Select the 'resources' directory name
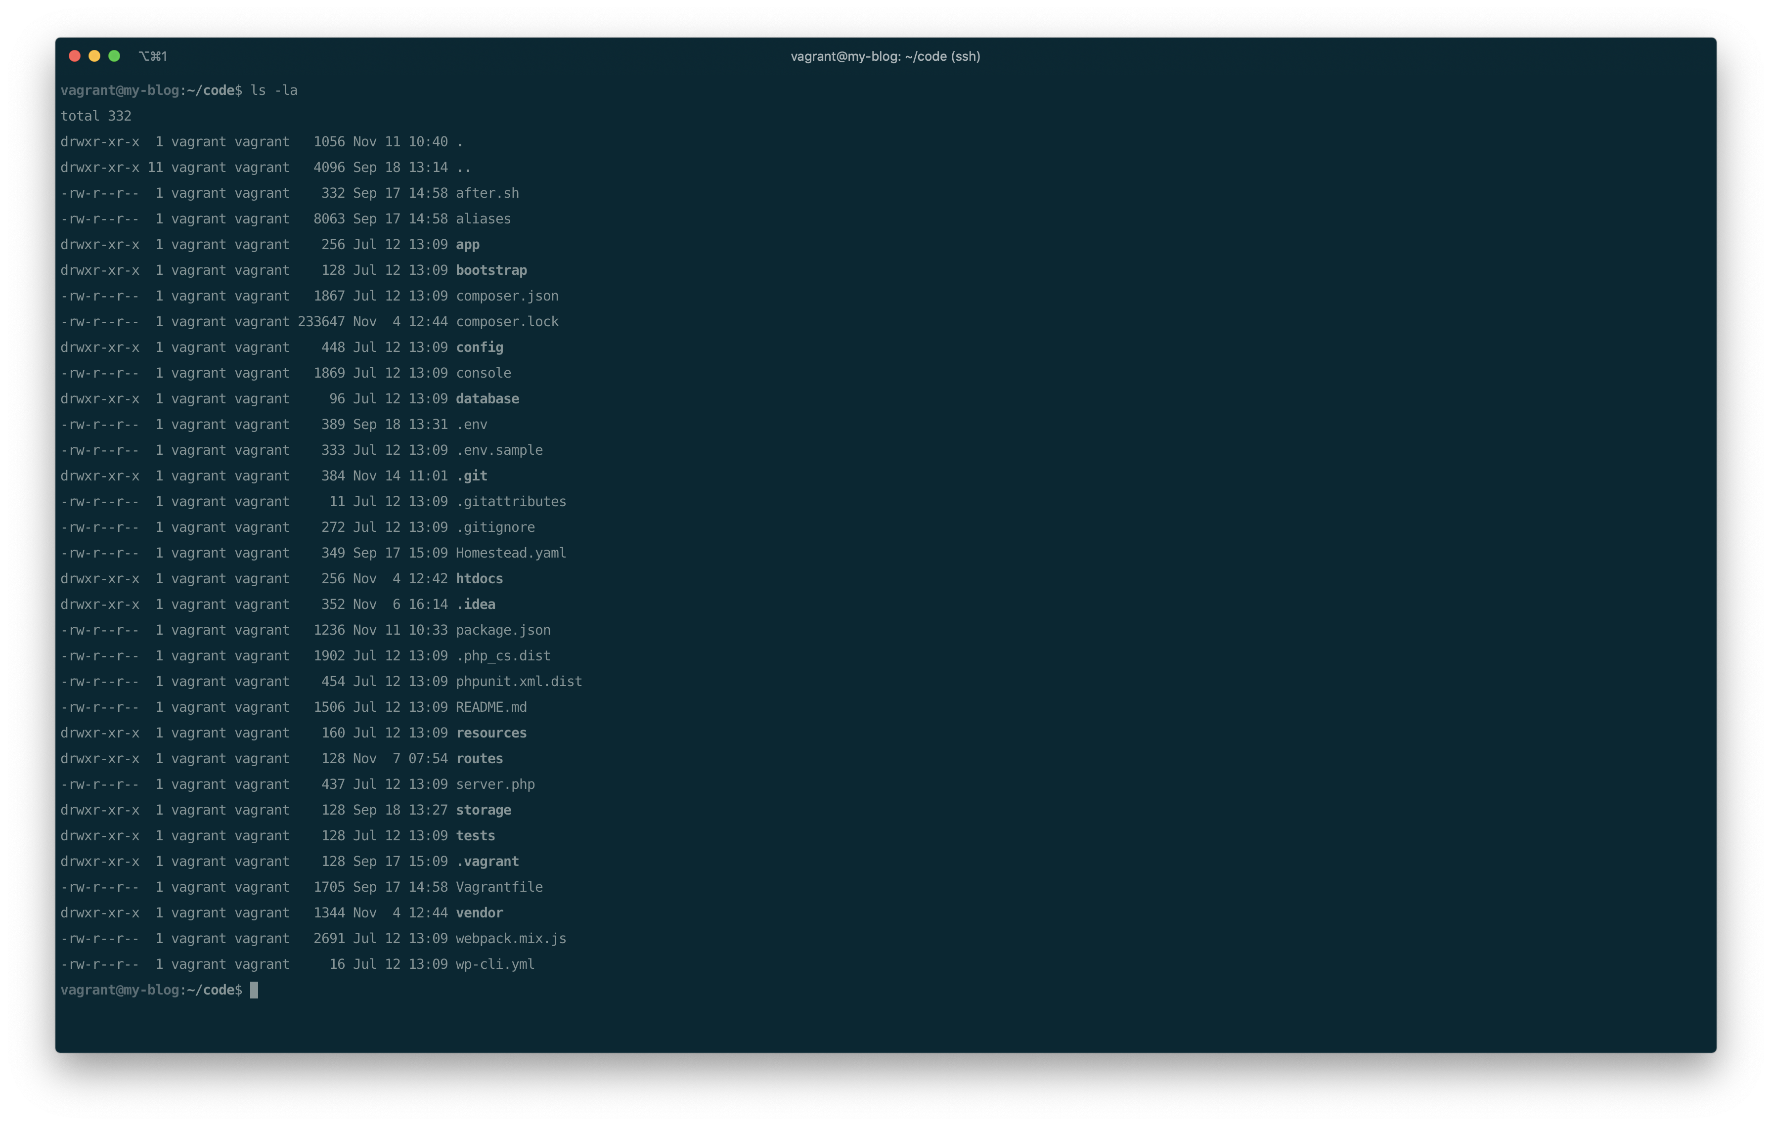 pyautogui.click(x=491, y=733)
